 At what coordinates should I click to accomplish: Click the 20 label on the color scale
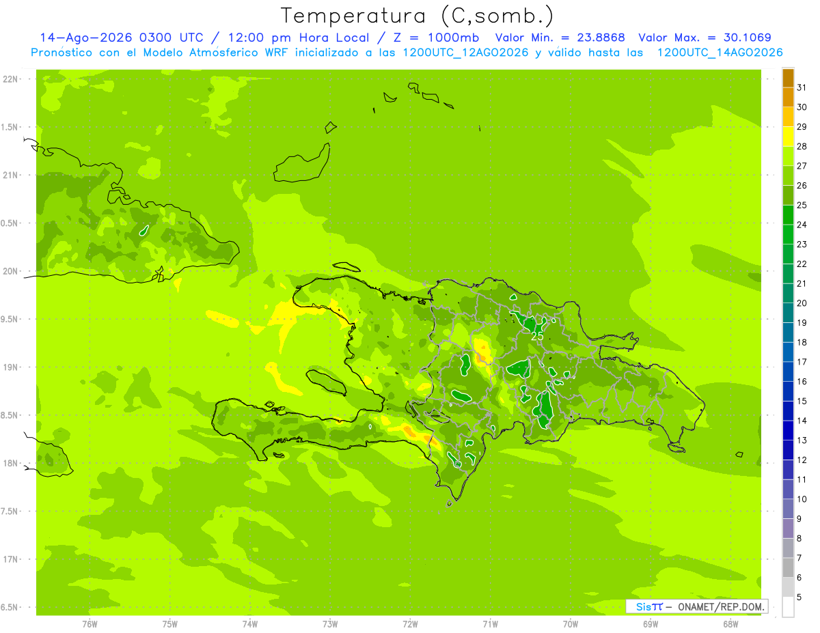coord(802,303)
